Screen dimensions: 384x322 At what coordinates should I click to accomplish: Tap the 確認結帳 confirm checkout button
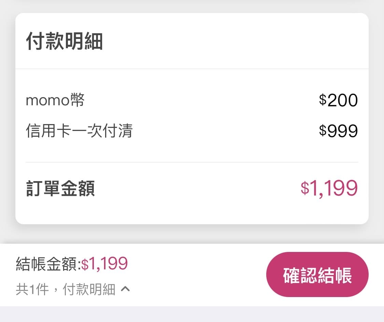pos(317,274)
